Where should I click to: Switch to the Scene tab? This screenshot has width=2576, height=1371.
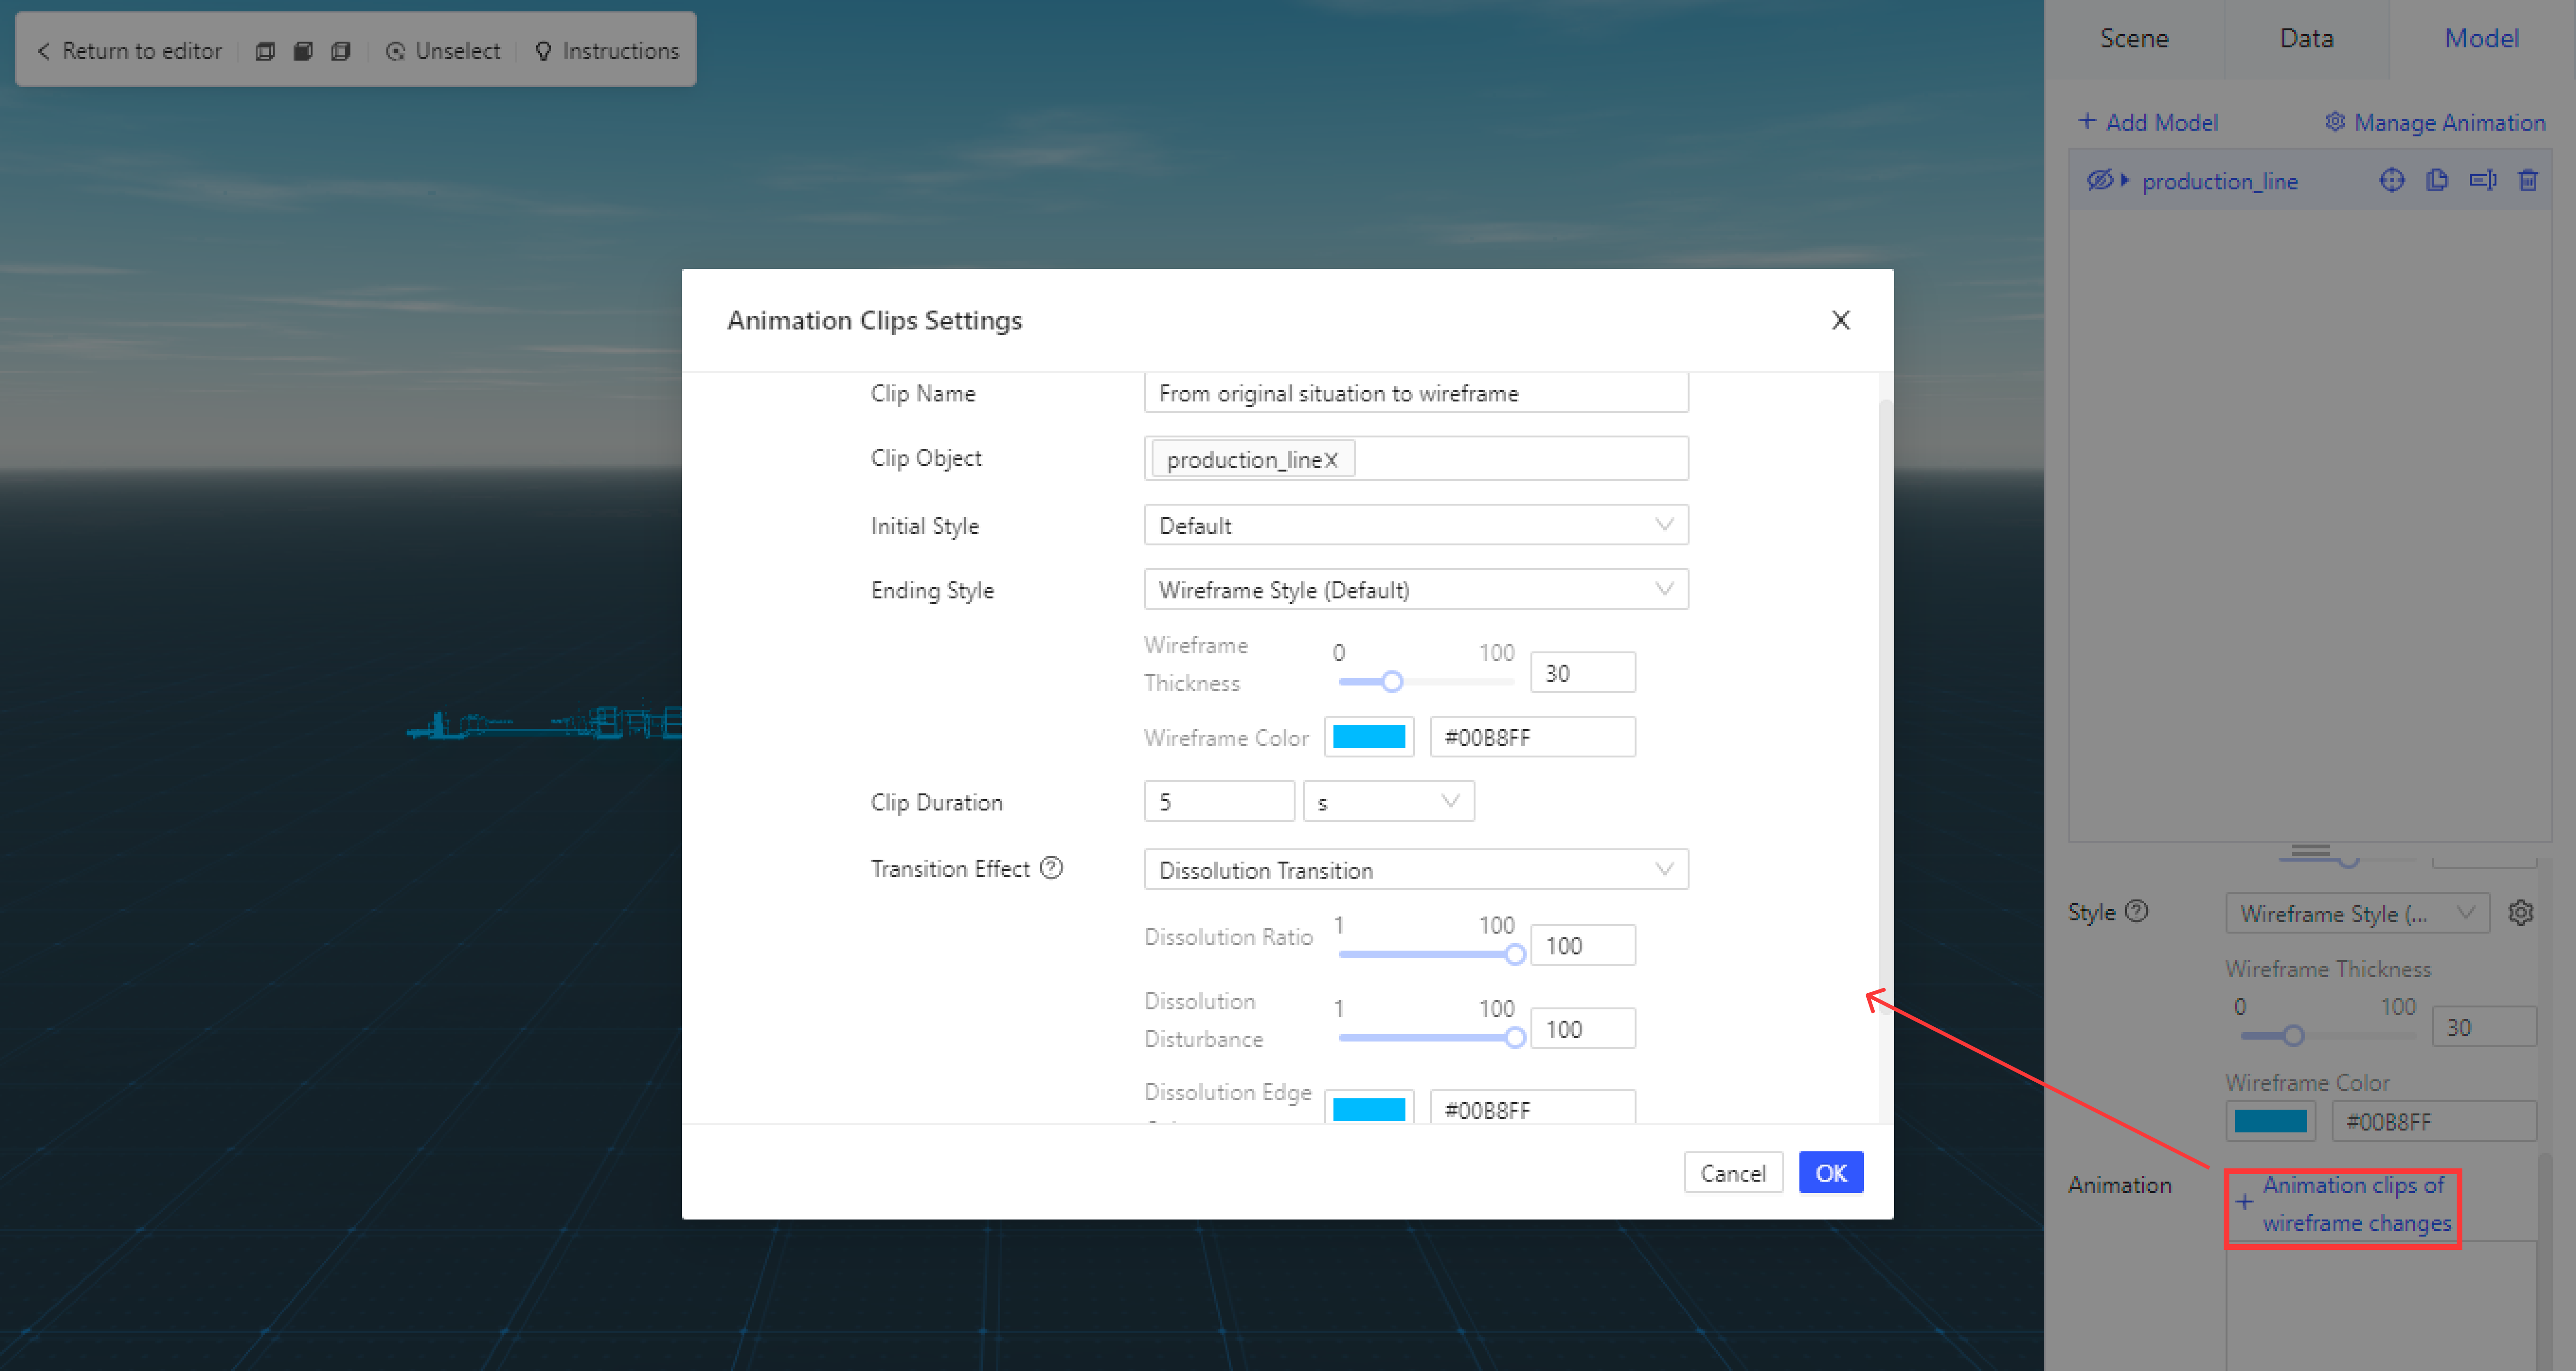[2134, 38]
